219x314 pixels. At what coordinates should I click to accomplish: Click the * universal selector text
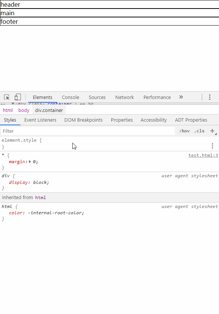[x=3, y=155]
